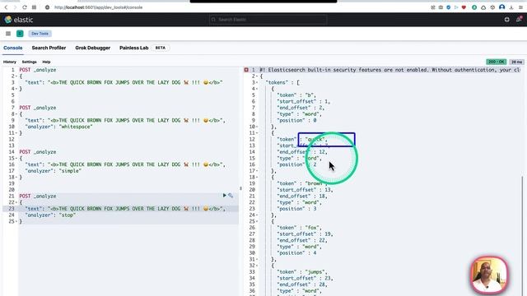Click the green space avatar D

coord(20,34)
